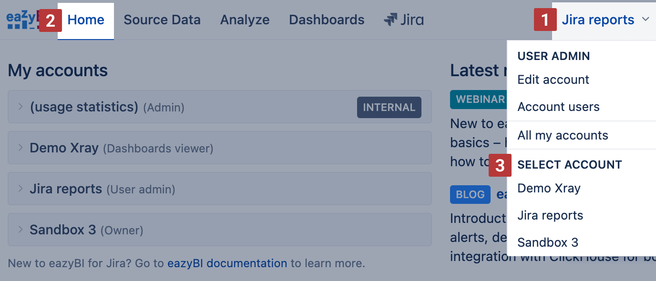This screenshot has height=281, width=656.
Task: Expand the Sandbox 3 account chevron
Action: click(20, 230)
